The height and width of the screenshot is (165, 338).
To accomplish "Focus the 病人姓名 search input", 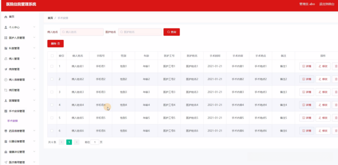I will click(82, 32).
